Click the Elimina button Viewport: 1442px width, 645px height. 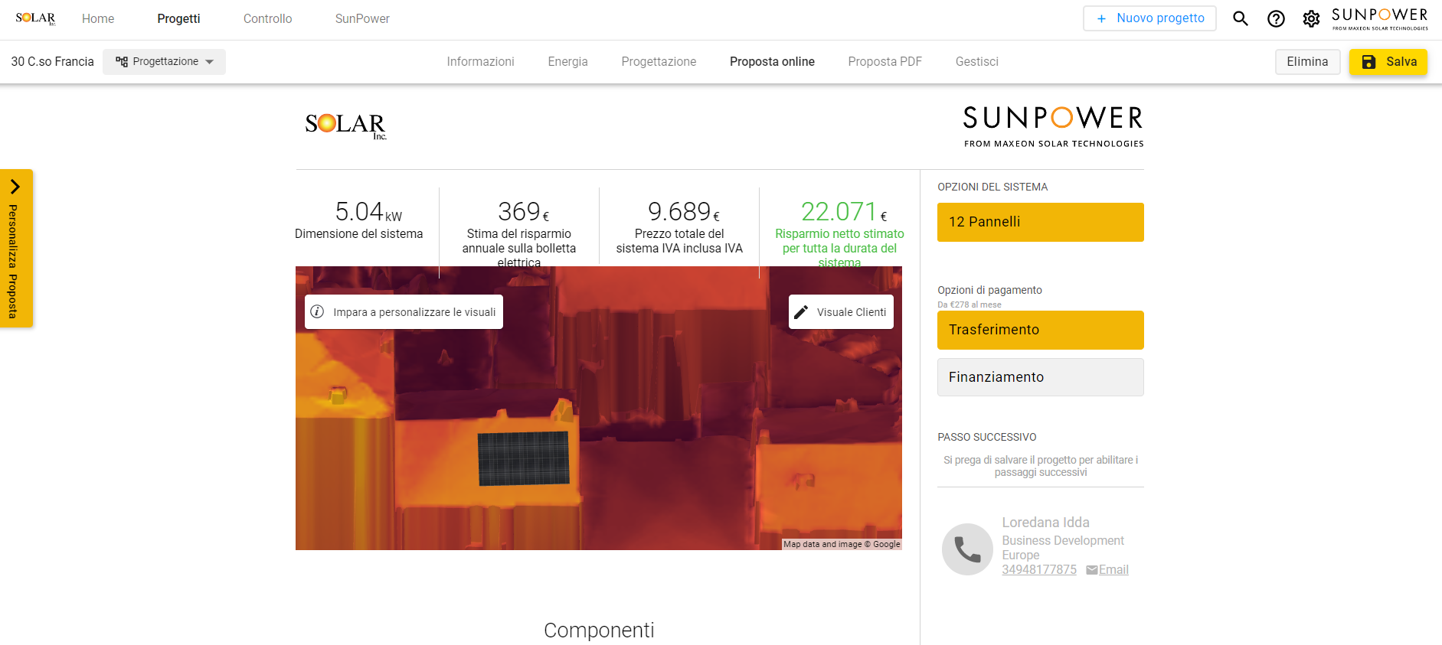[1307, 62]
